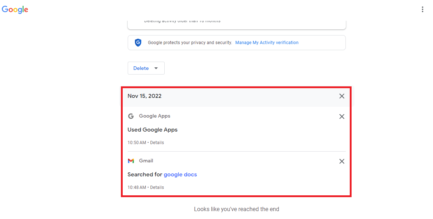Click the Nov 15, 2022 date header
The image size is (433, 219).
click(x=145, y=96)
